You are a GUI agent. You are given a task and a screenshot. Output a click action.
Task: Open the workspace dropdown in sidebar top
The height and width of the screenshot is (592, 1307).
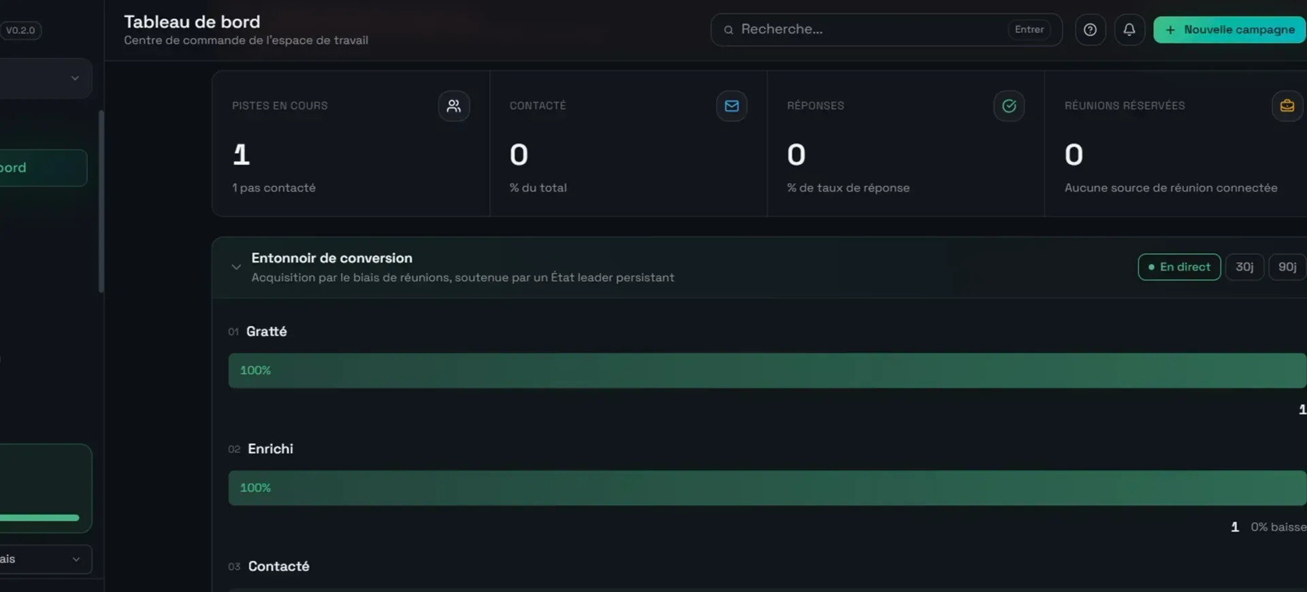(45, 78)
